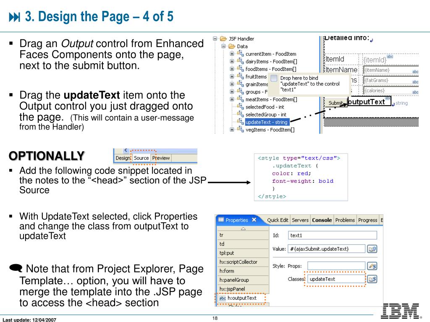Select selectedFood - int tree item
The image size is (430, 322).
[x=265, y=107]
